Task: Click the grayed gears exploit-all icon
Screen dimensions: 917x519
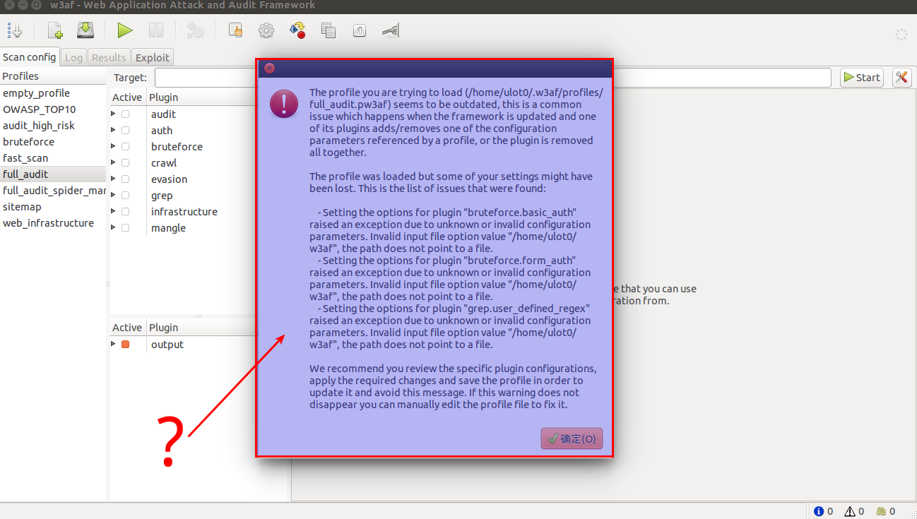Action: tap(195, 30)
